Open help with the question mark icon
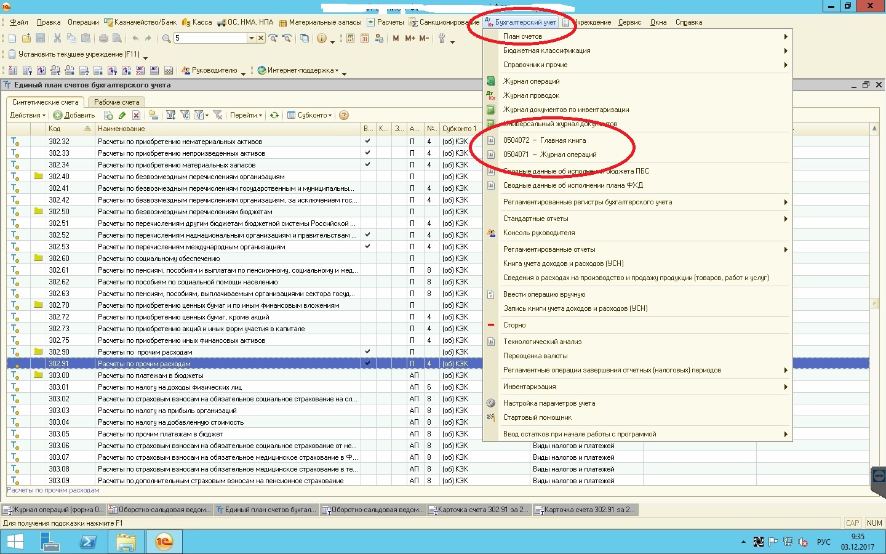Viewport: 886px width, 554px height. pyautogui.click(x=344, y=115)
